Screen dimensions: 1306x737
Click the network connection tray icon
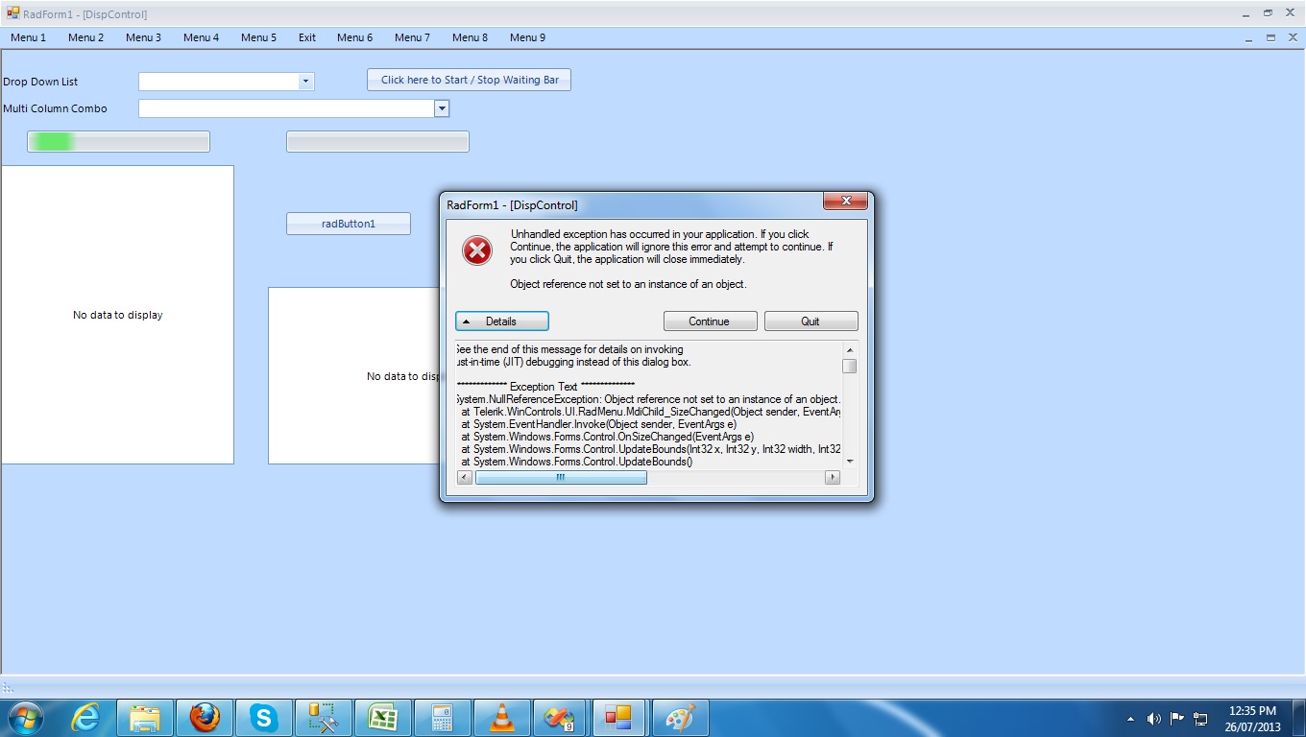tap(1200, 718)
